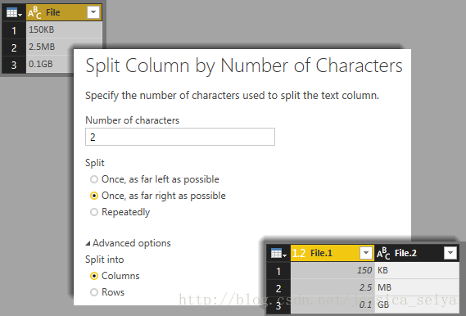This screenshot has width=466, height=316.
Task: Select row number 1 in the result table
Action: click(x=278, y=271)
